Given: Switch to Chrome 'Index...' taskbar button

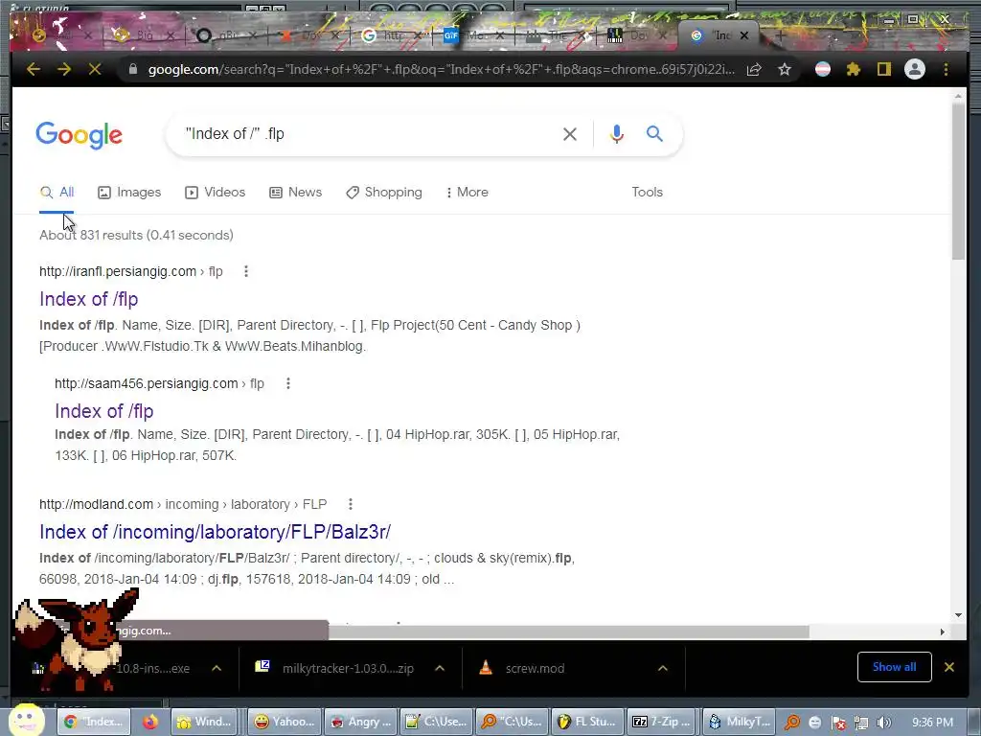Looking at the screenshot, I should coord(94,722).
